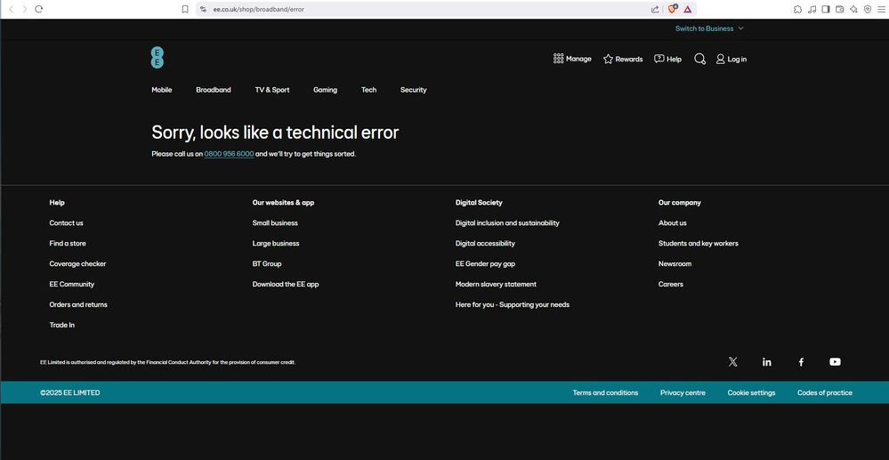Click Log in with person icon

tap(731, 59)
